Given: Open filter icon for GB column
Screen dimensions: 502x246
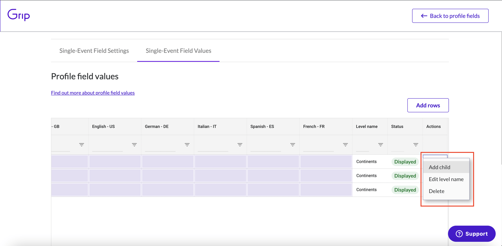Looking at the screenshot, I should [81, 145].
